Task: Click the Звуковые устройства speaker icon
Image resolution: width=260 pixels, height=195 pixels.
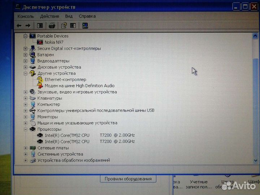Action: 32,92
